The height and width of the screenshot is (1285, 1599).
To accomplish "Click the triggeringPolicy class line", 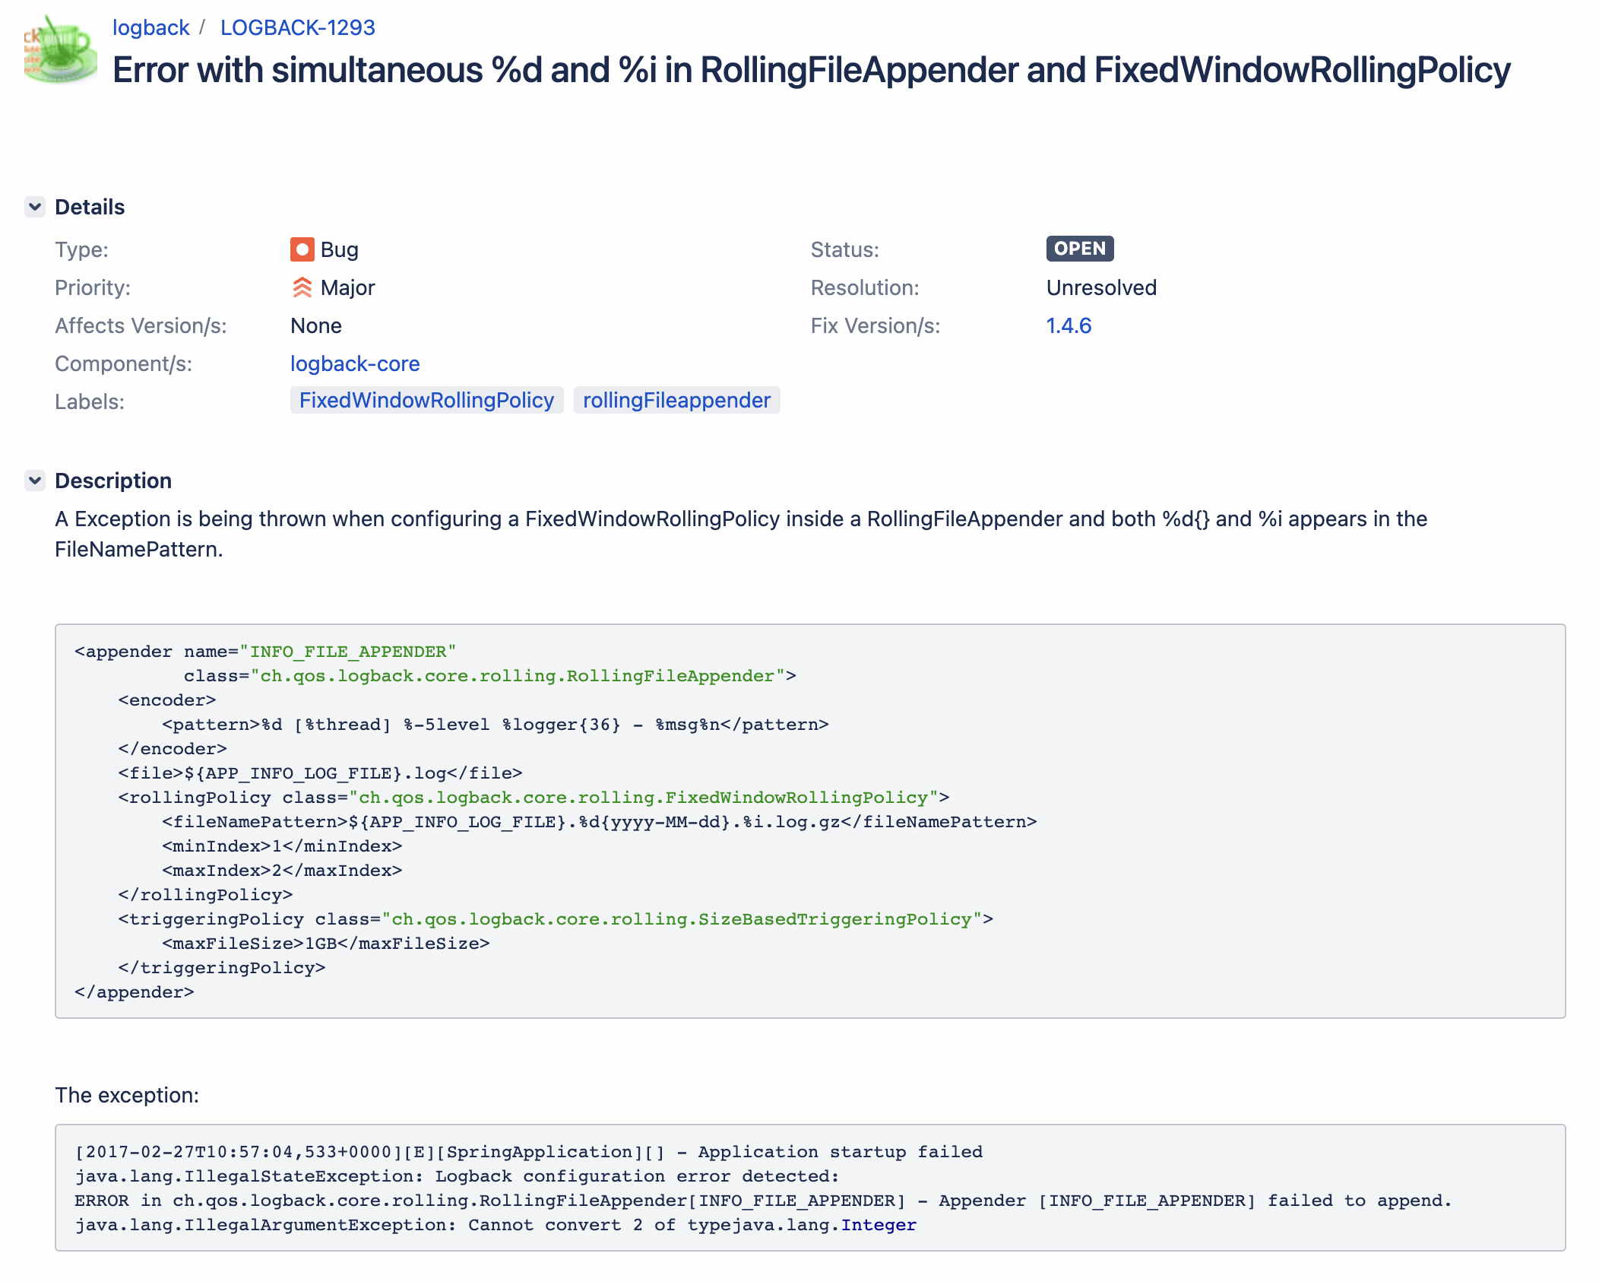I will 556,919.
